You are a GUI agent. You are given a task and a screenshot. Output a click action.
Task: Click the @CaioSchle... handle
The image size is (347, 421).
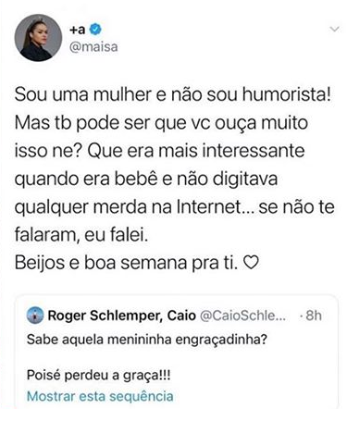[x=243, y=316]
